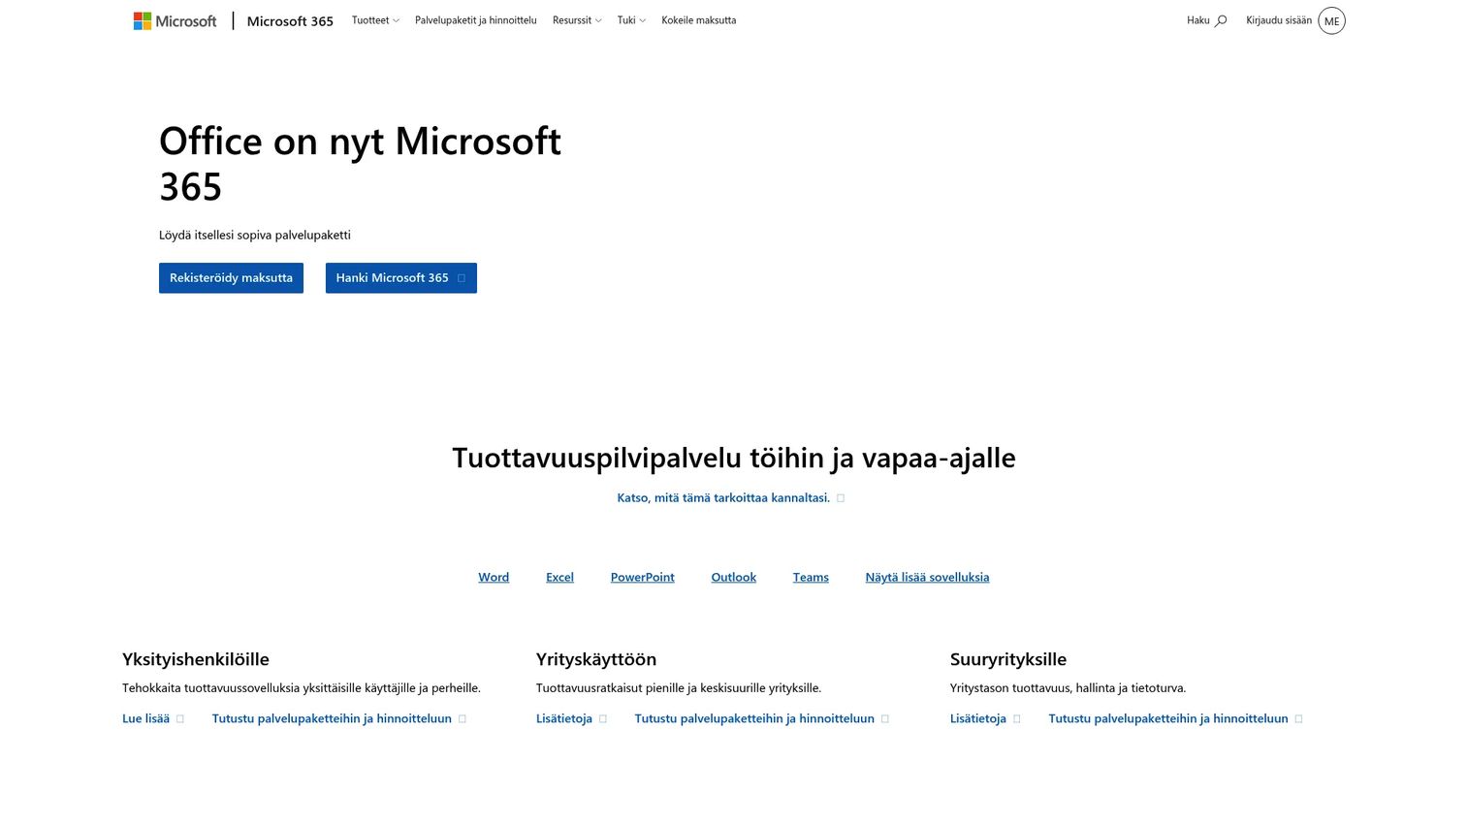The width and height of the screenshot is (1468, 825).
Task: Open Katso, mitä tämä tarkoittaa kannaltasi link
Action: click(x=730, y=498)
